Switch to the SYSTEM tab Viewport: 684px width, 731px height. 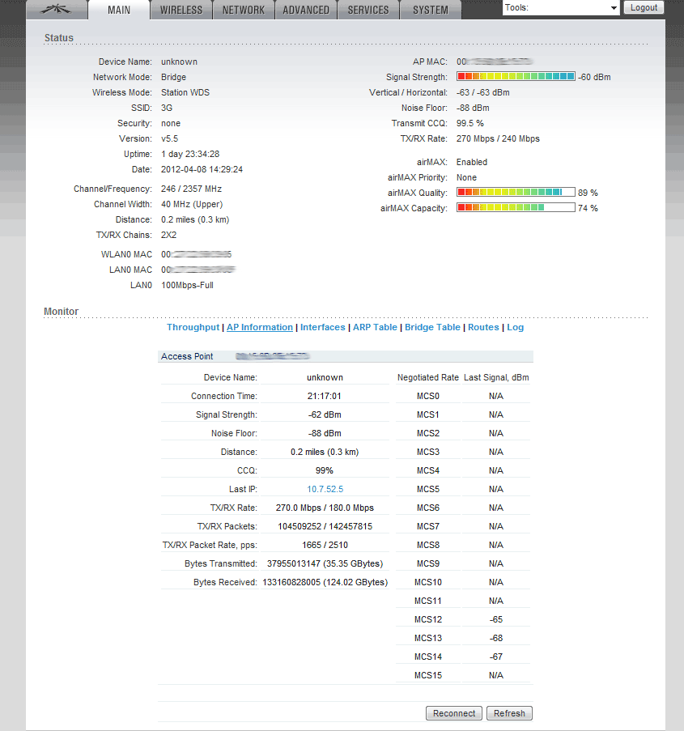click(431, 10)
